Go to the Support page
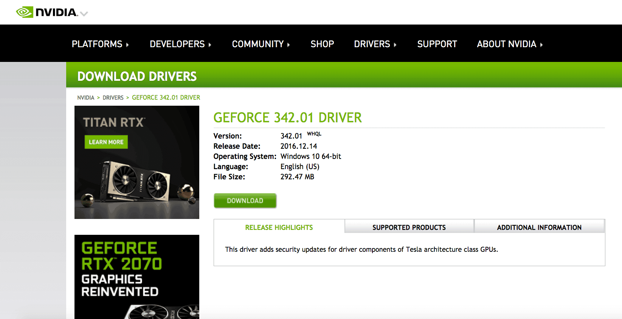The height and width of the screenshot is (319, 622). click(x=437, y=44)
